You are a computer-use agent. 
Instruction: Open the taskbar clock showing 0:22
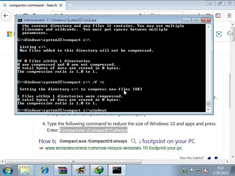220,170
